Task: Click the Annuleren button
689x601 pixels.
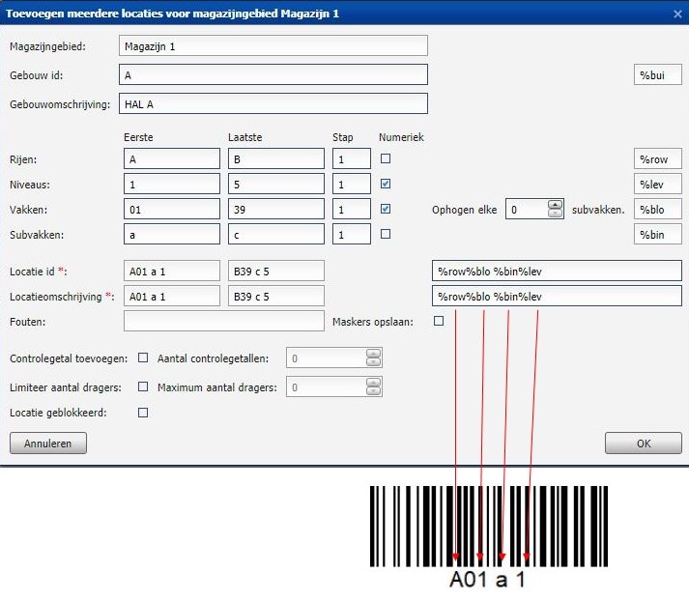Action: tap(48, 443)
